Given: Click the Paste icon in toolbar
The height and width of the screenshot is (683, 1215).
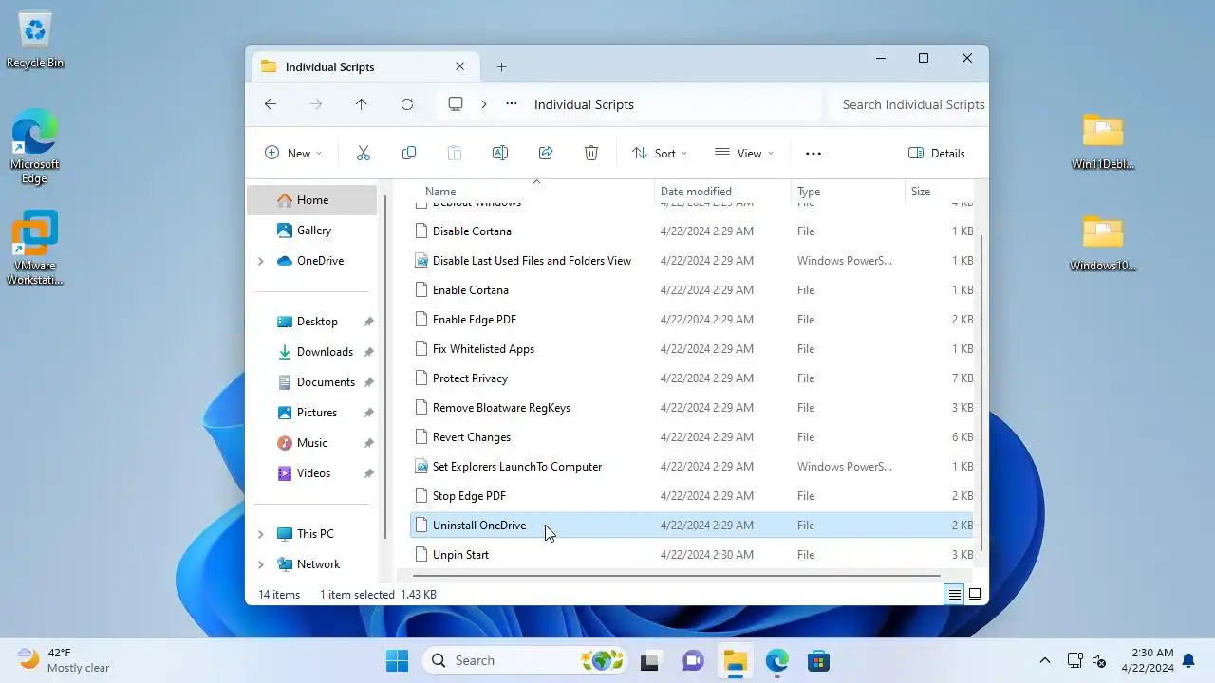Looking at the screenshot, I should pos(455,153).
